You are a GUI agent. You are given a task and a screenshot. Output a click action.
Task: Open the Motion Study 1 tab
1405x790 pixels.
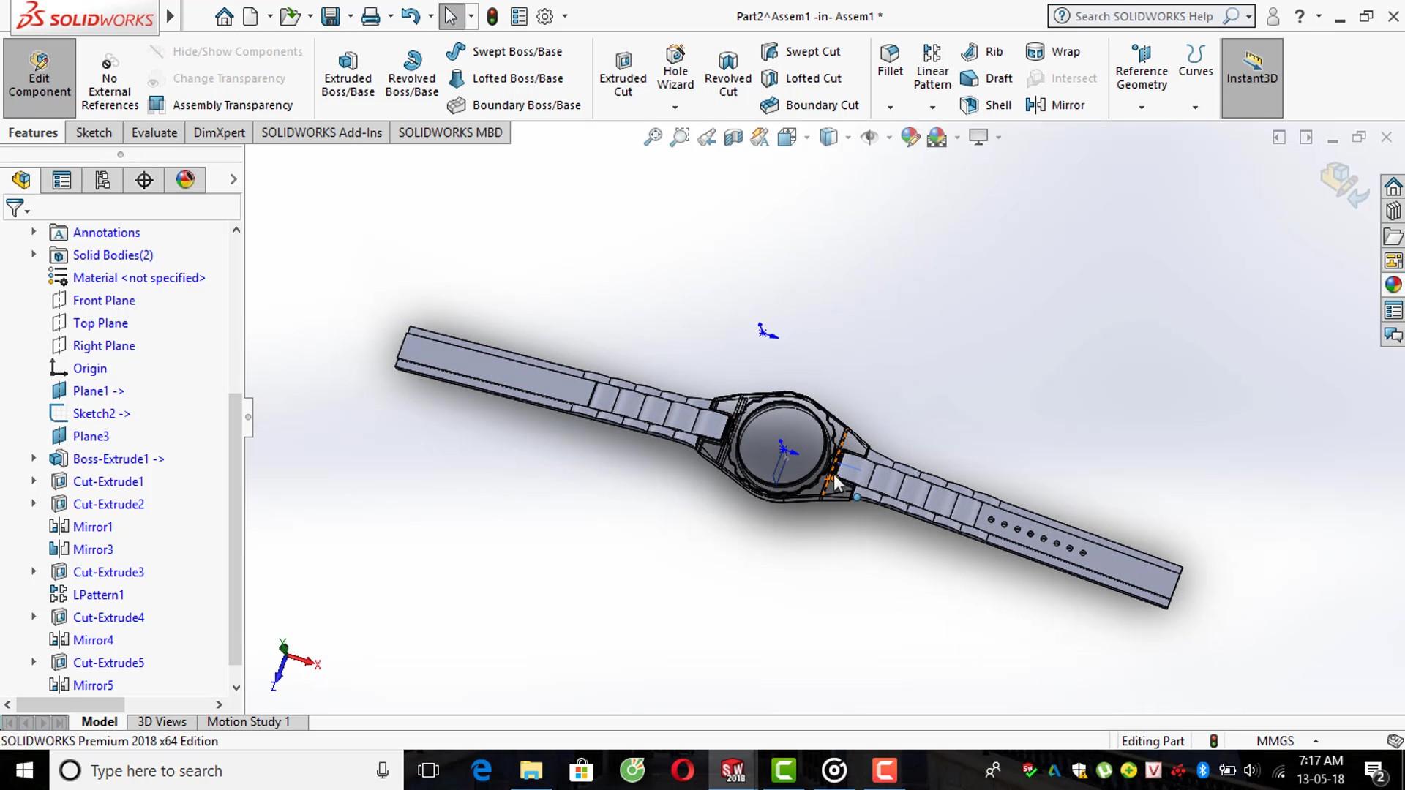pos(248,722)
